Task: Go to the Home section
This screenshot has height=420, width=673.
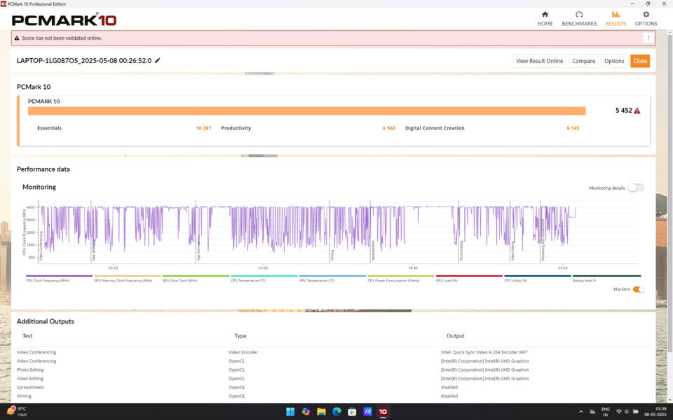Action: 545,19
